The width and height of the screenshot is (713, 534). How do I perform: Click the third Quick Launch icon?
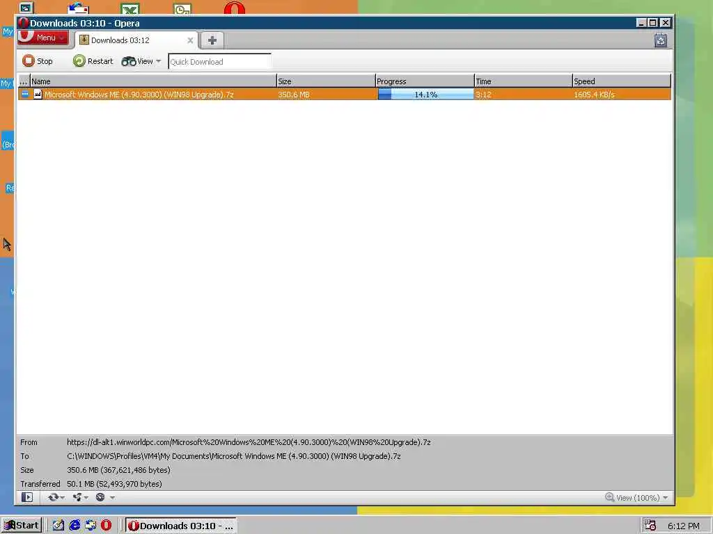[91, 526]
